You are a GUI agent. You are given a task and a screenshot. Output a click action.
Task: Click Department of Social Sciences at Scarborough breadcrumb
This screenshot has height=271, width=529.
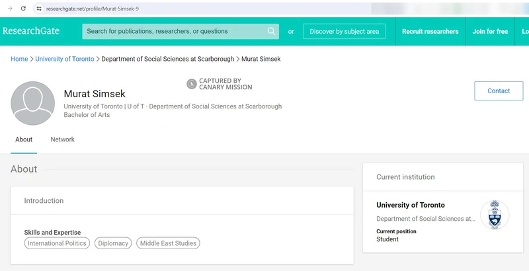(168, 59)
